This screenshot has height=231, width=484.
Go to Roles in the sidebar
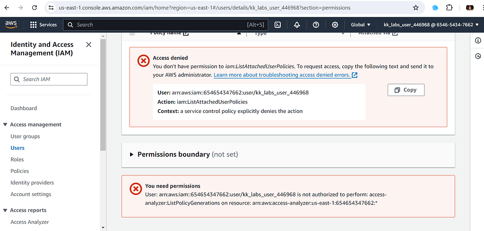click(17, 159)
